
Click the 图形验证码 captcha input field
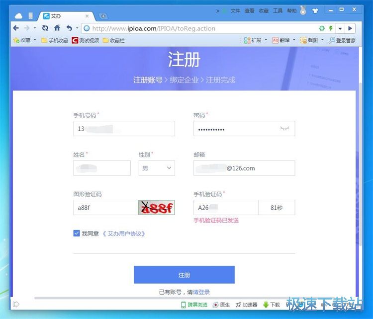tap(105, 207)
